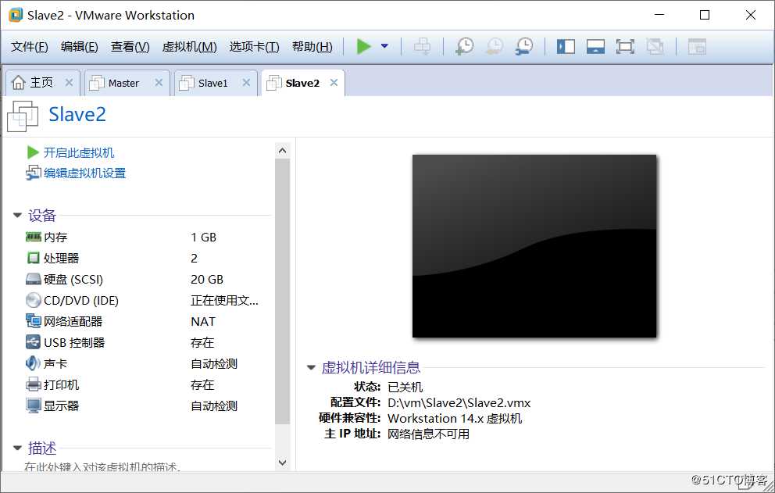Click the Workstation 14.x 虚拟机 compatibility text
The image size is (775, 493).
tap(455, 418)
